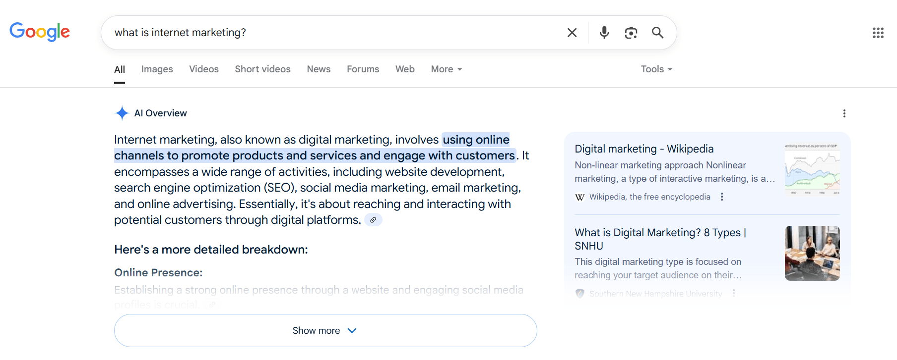Open source link chip after first paragraph
This screenshot has width=897, height=360.
coord(373,220)
